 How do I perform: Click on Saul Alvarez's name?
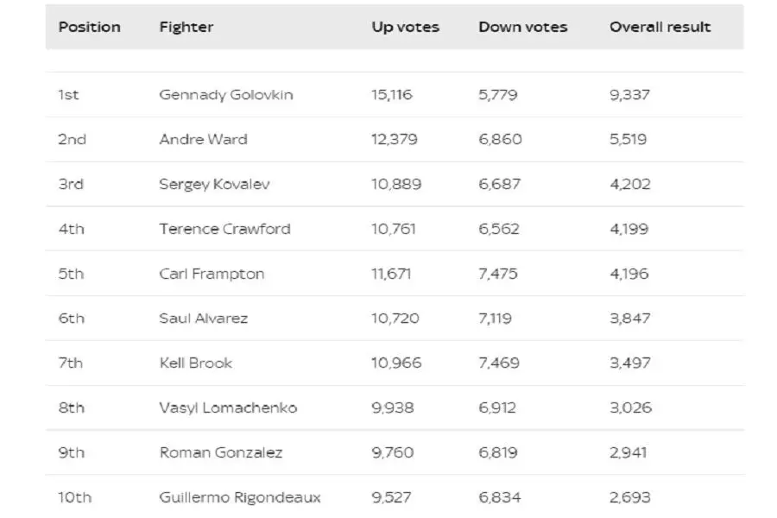click(203, 319)
